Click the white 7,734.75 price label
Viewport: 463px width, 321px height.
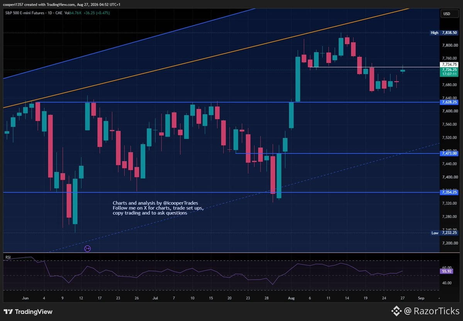[x=449, y=65]
